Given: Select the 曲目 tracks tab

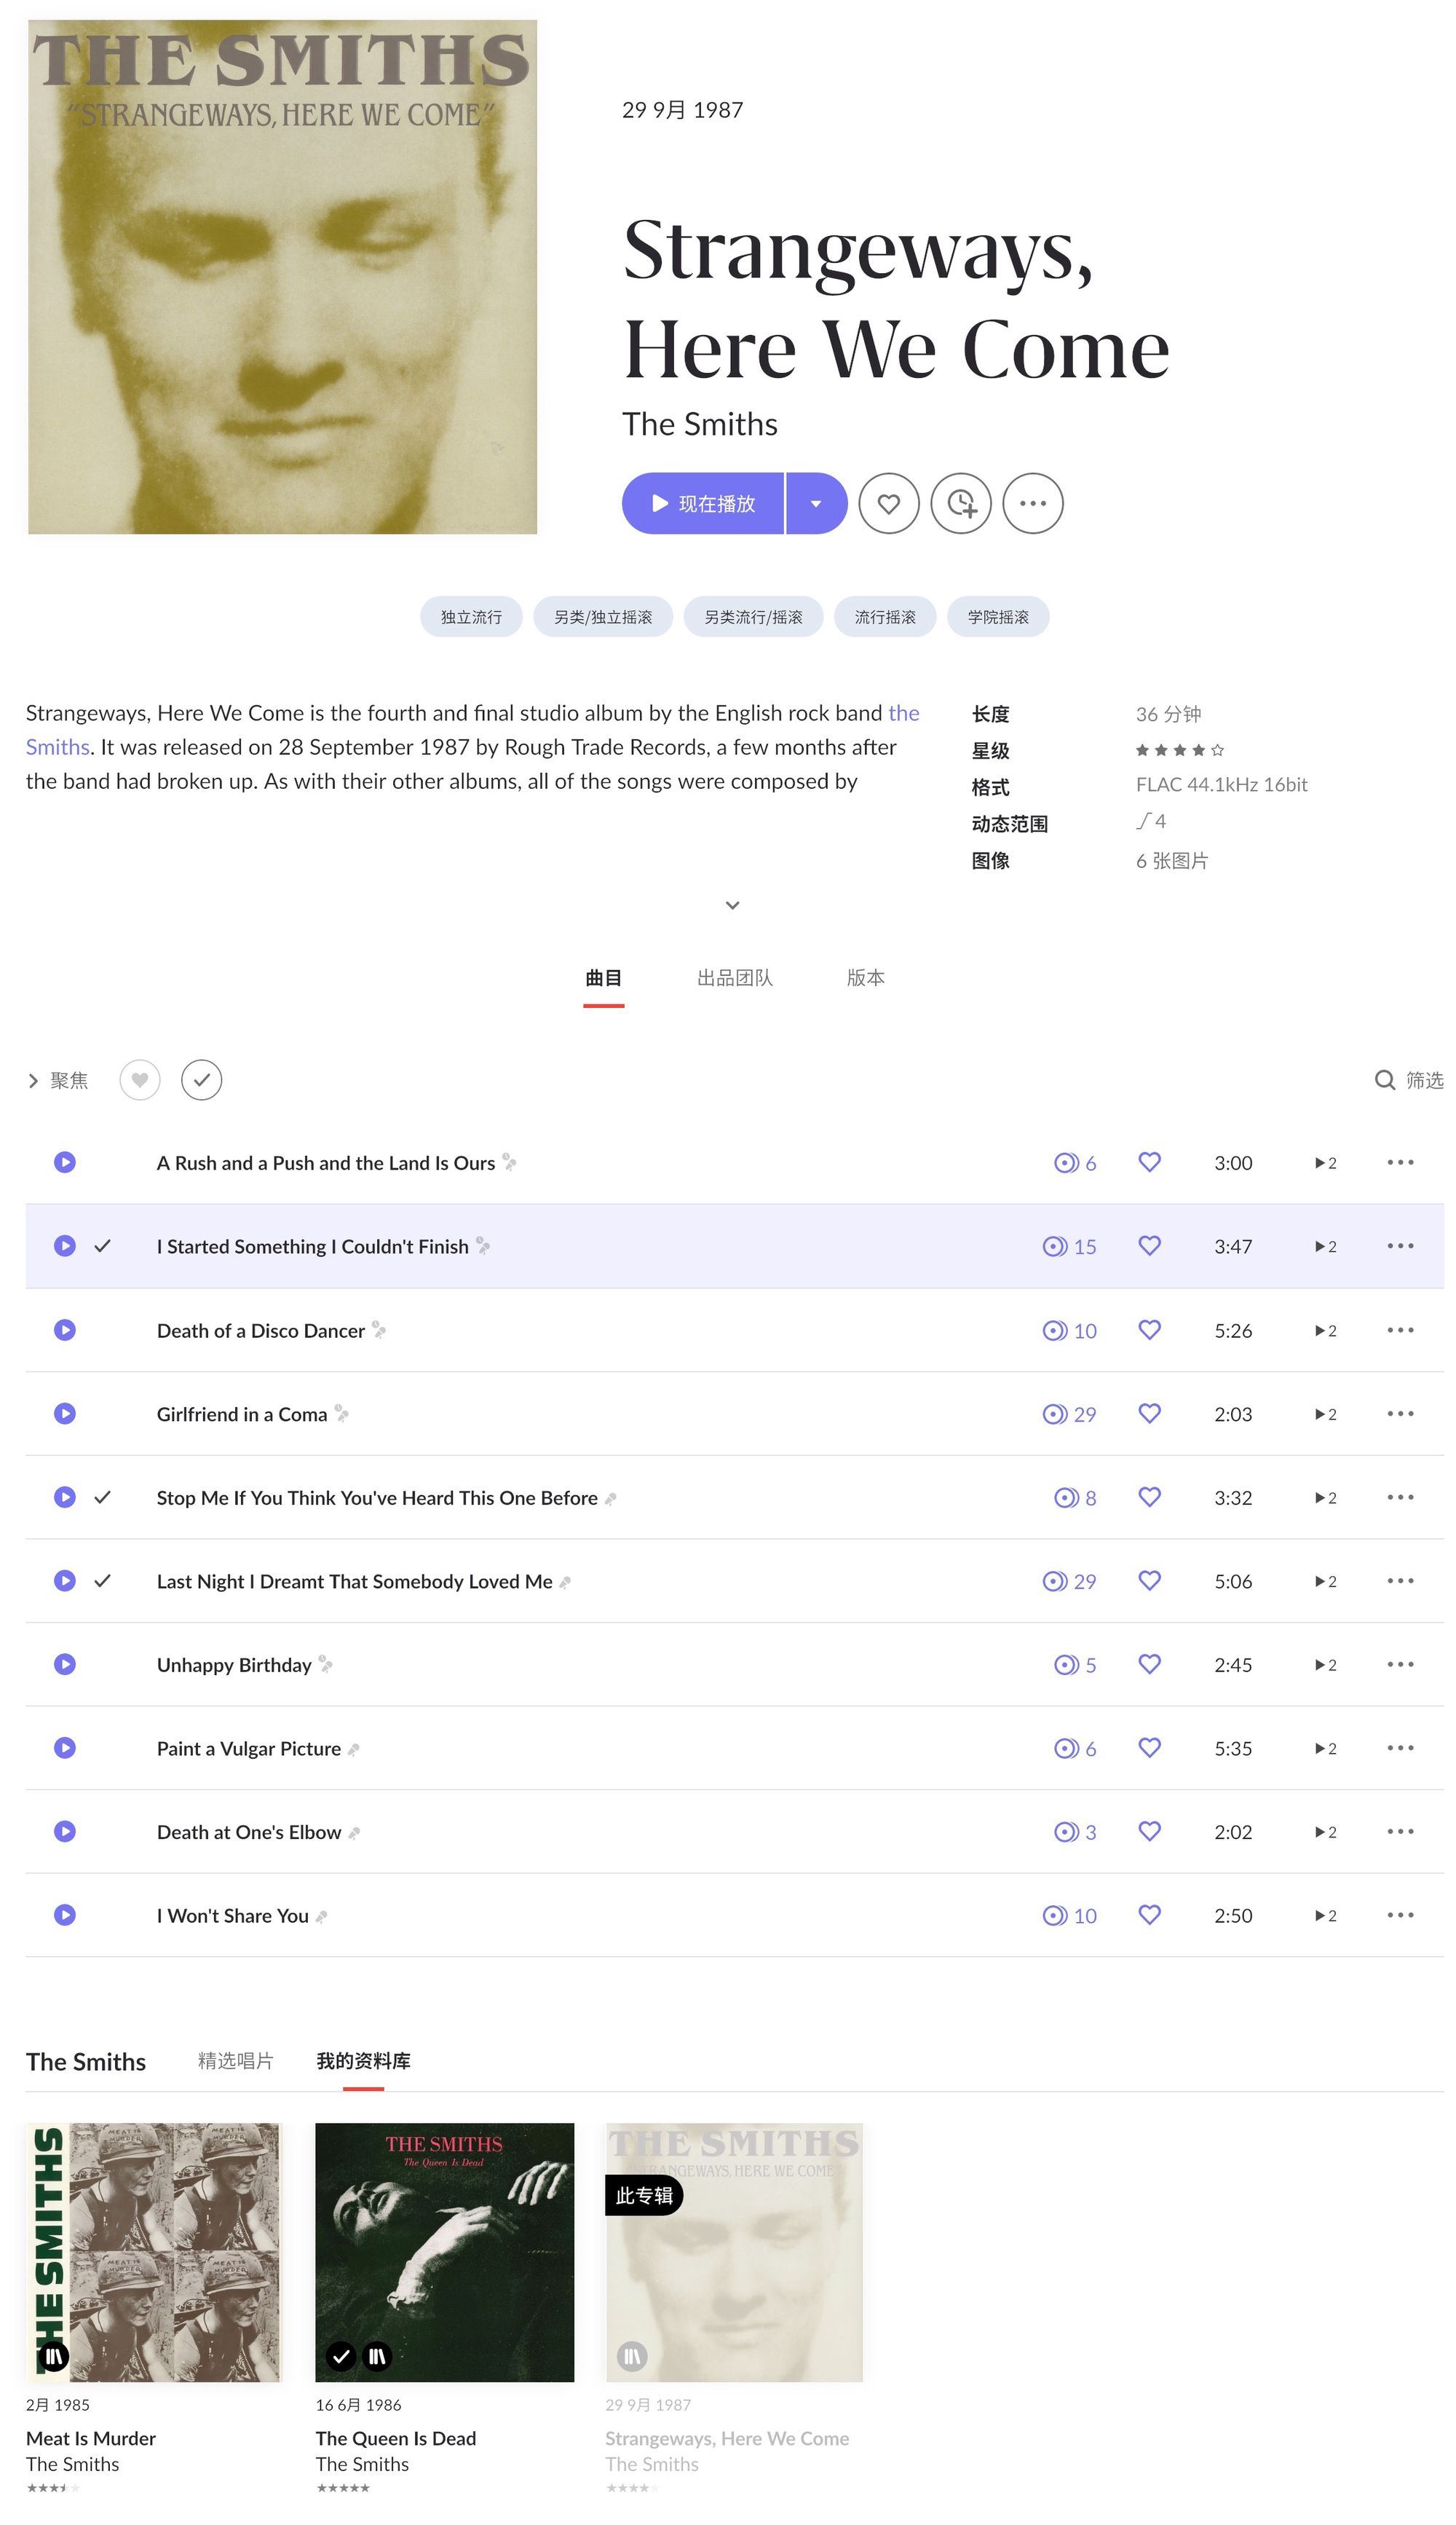Looking at the screenshot, I should point(604,978).
